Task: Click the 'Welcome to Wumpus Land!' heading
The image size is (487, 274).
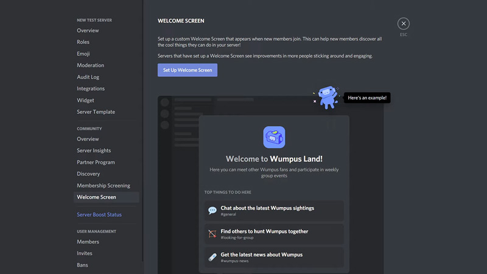Action: pyautogui.click(x=274, y=159)
